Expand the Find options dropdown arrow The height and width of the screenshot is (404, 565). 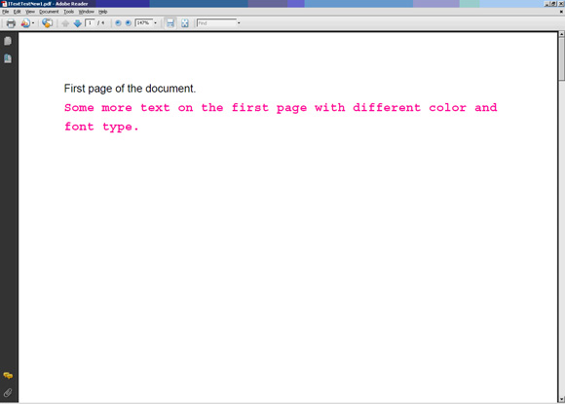pyautogui.click(x=239, y=23)
